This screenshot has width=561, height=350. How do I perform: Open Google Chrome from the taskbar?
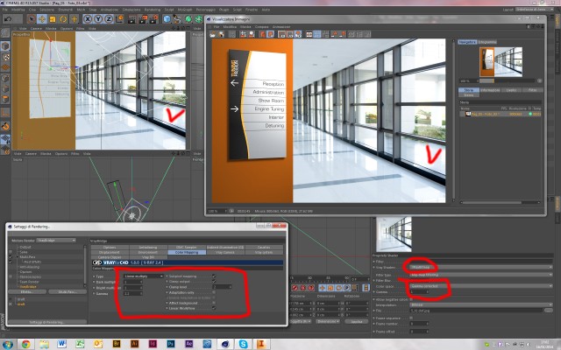coord(25,344)
